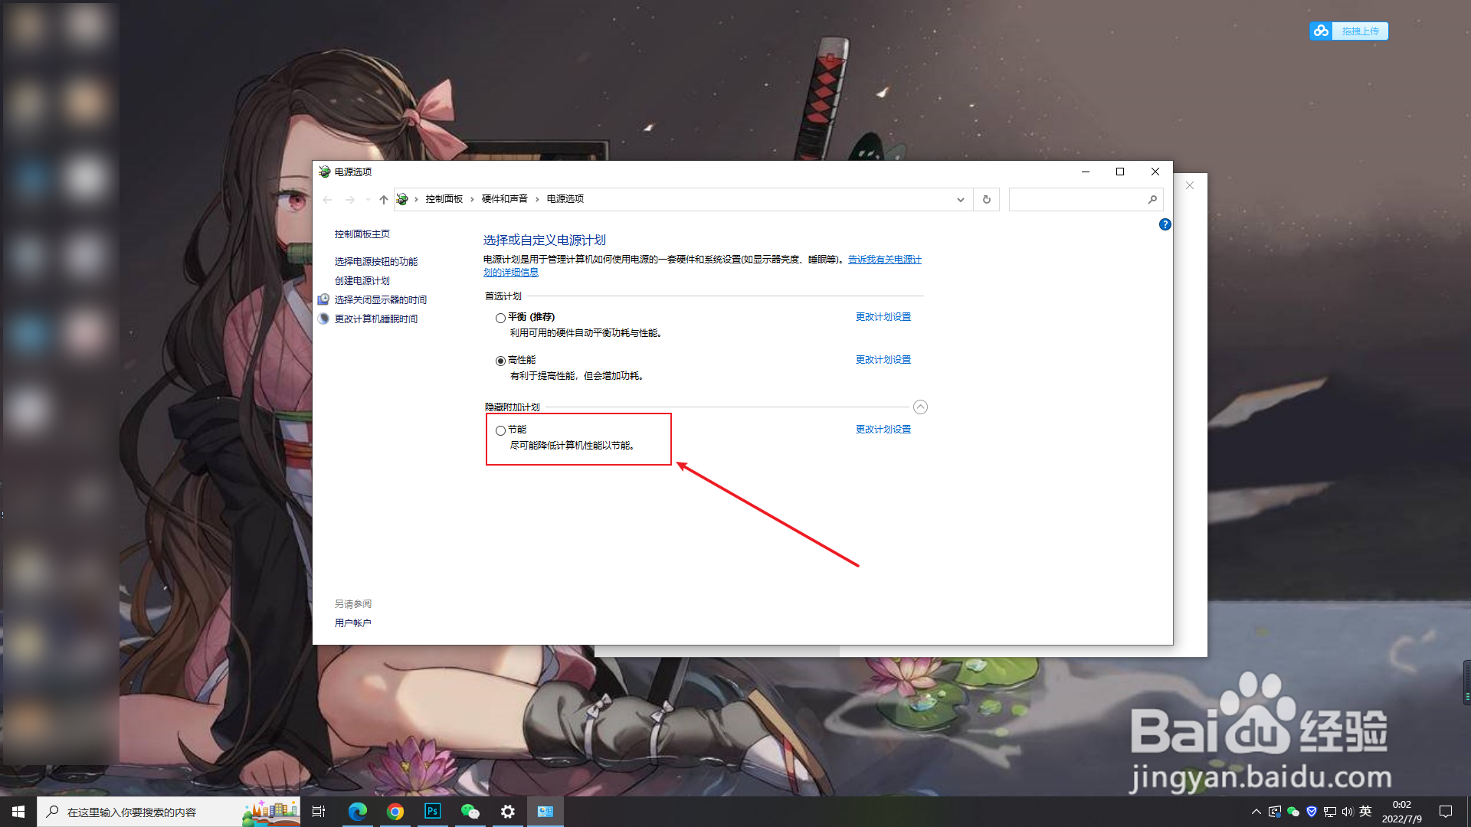
Task: Open Microsoft Edge from the taskbar
Action: 358,812
